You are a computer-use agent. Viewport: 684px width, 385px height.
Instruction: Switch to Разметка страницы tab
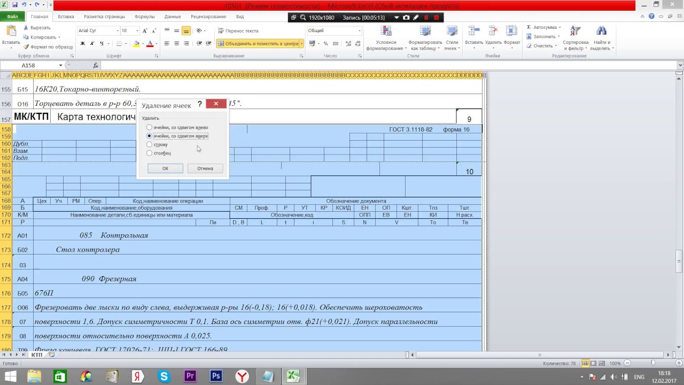[105, 17]
